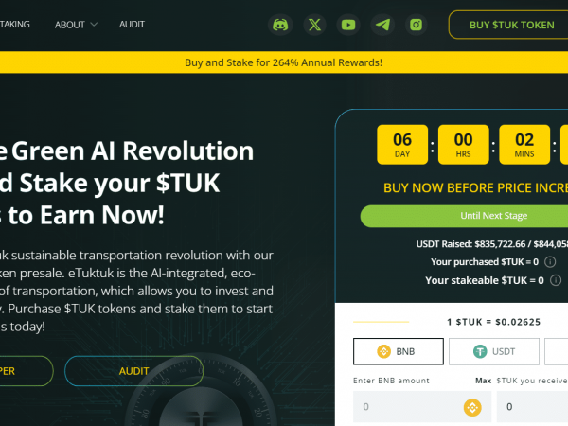Click the Until Next Stage progress bar
Viewport: 568px width, 426px height.
pos(464,216)
